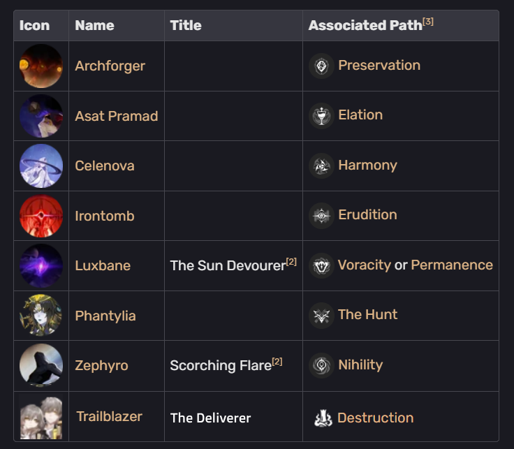Follow the Trailblazer name link
Viewport: 514px width, 449px height.
(109, 417)
